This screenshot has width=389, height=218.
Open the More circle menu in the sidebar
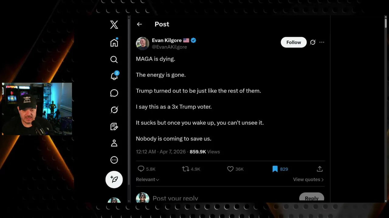(114, 160)
